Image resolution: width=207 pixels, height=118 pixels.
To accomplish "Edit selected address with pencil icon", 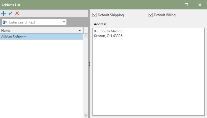I will coord(10,13).
